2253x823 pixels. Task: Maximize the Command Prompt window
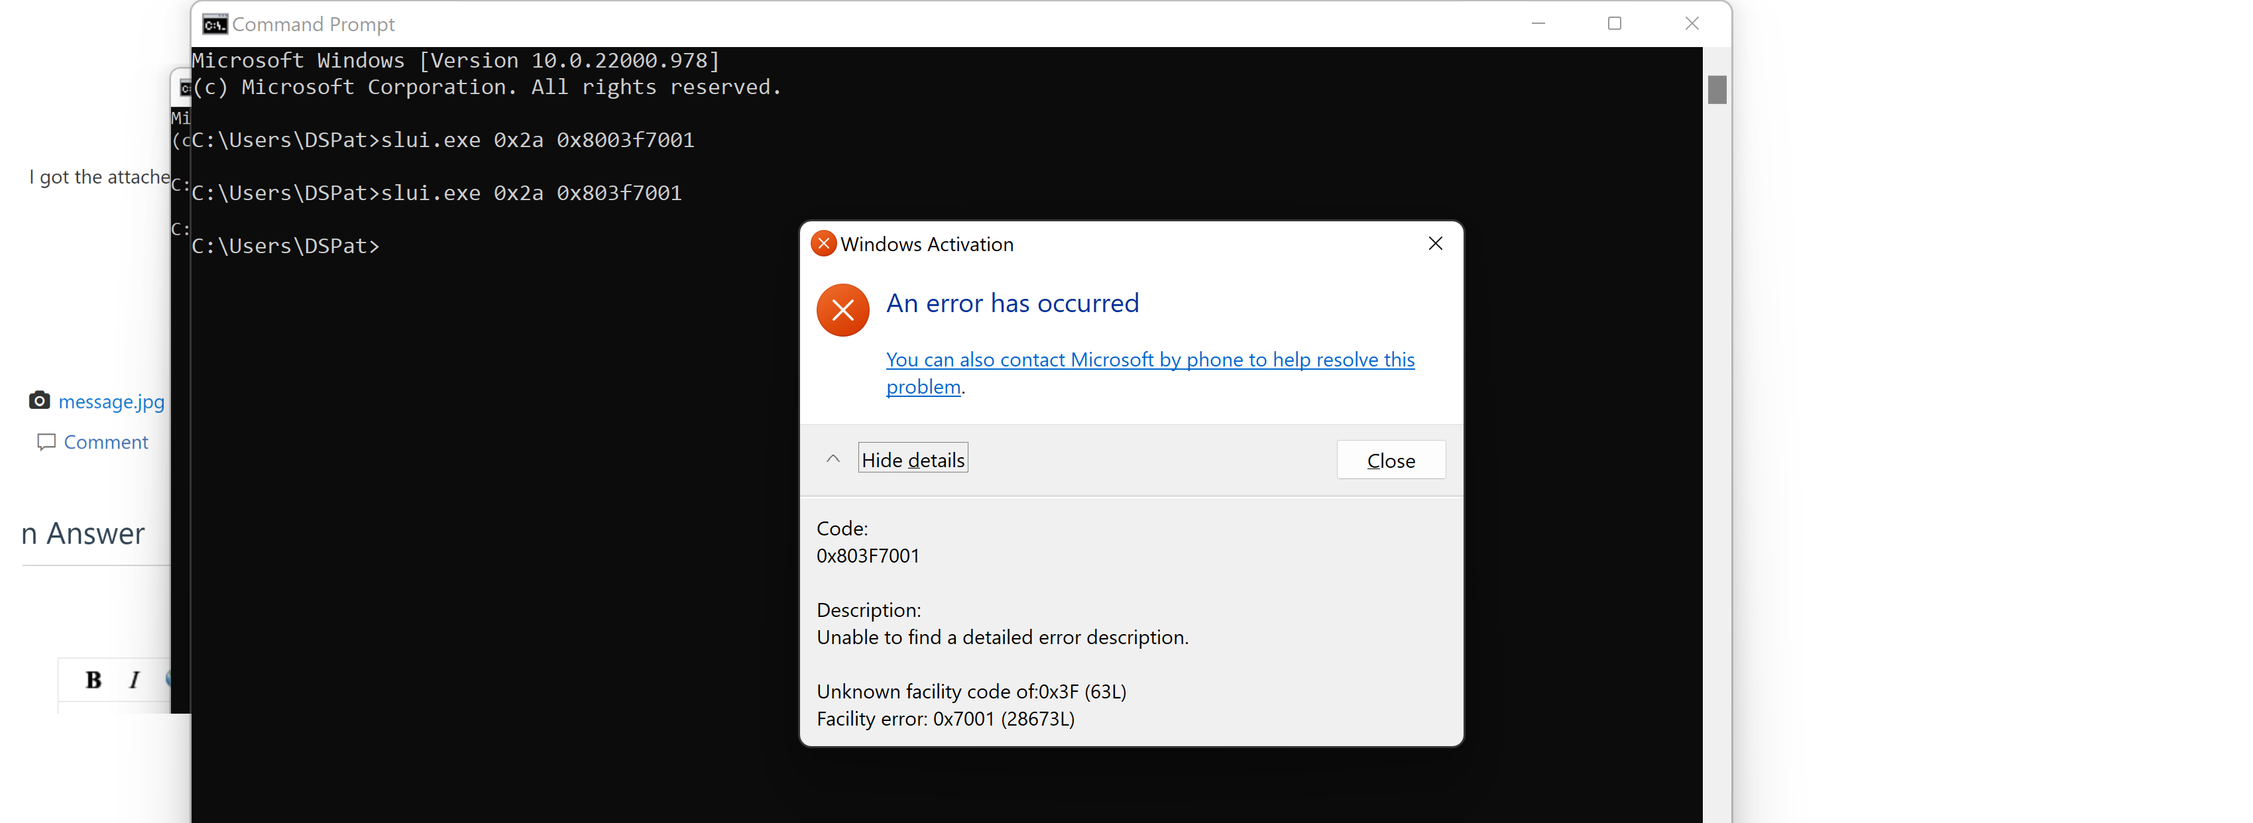pos(1615,24)
